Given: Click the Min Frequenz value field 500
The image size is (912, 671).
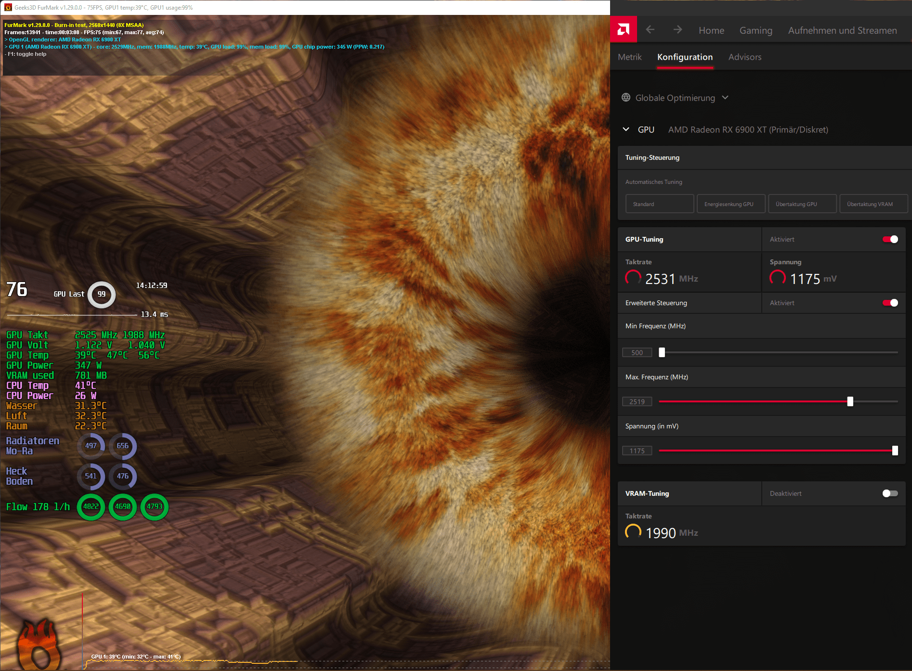Looking at the screenshot, I should pos(637,352).
